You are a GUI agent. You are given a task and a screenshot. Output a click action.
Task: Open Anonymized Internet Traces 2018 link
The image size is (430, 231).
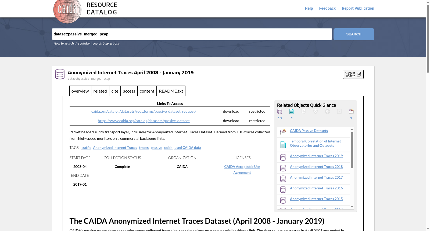point(316,167)
